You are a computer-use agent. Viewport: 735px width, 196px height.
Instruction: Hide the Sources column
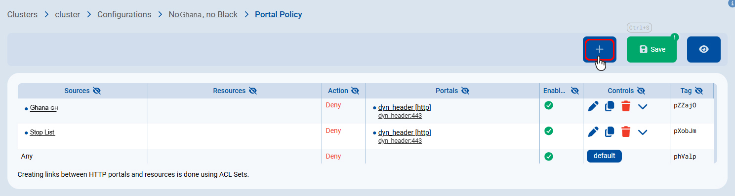click(x=97, y=91)
